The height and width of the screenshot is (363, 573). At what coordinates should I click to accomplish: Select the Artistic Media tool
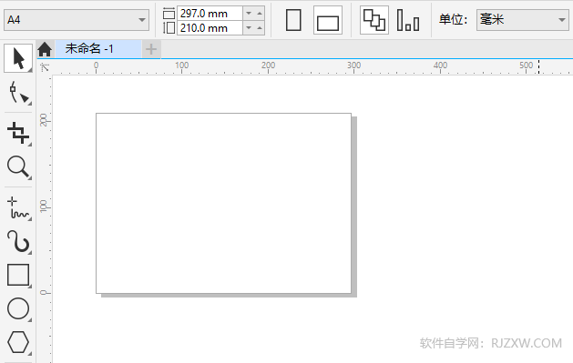tap(18, 241)
